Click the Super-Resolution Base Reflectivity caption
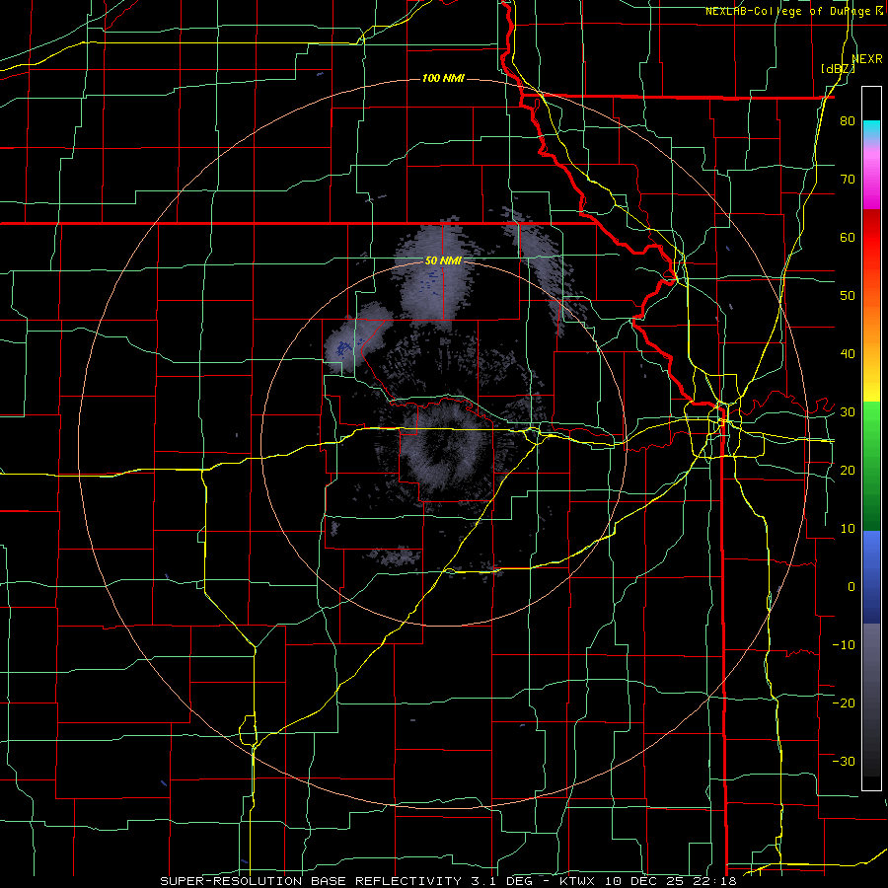This screenshot has height=888, width=888. click(x=448, y=881)
